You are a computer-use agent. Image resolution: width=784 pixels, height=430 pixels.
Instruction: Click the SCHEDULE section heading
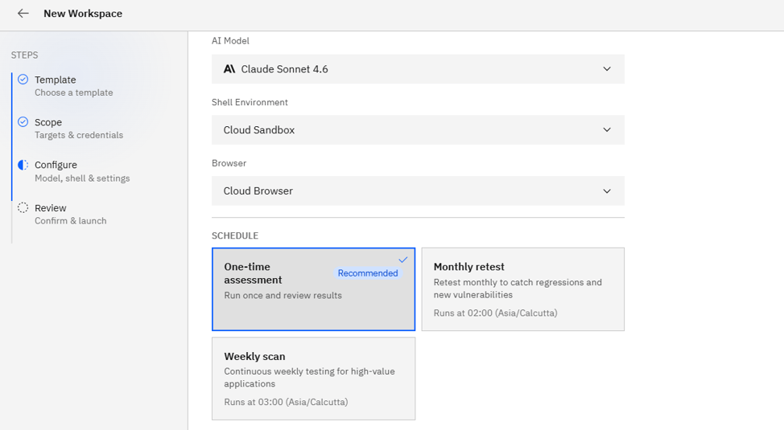[x=235, y=235]
